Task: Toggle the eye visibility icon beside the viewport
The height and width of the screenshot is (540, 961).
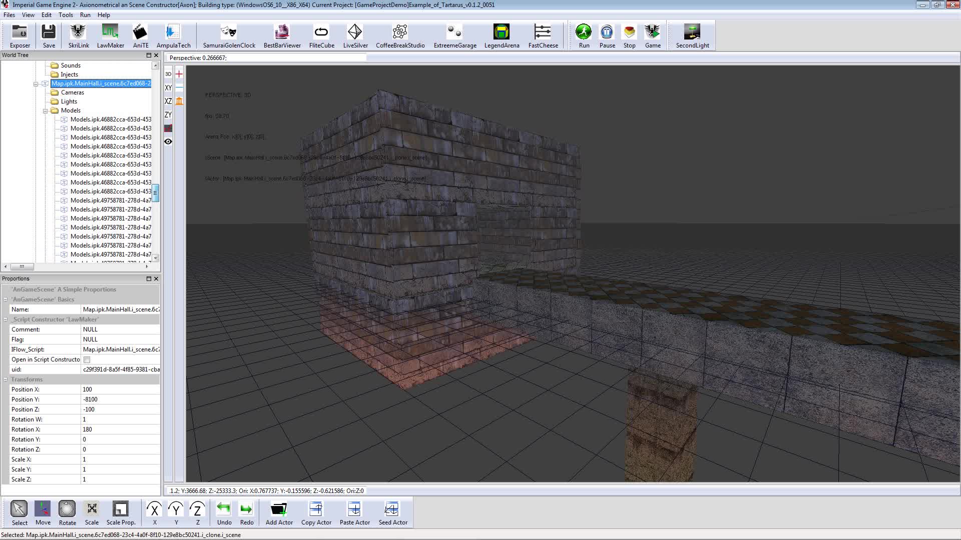Action: 168,141
